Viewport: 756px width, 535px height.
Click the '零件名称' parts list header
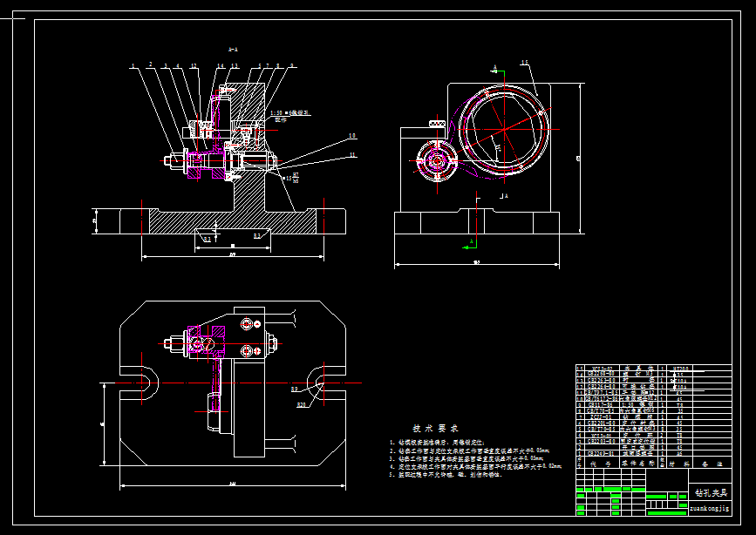[638, 464]
